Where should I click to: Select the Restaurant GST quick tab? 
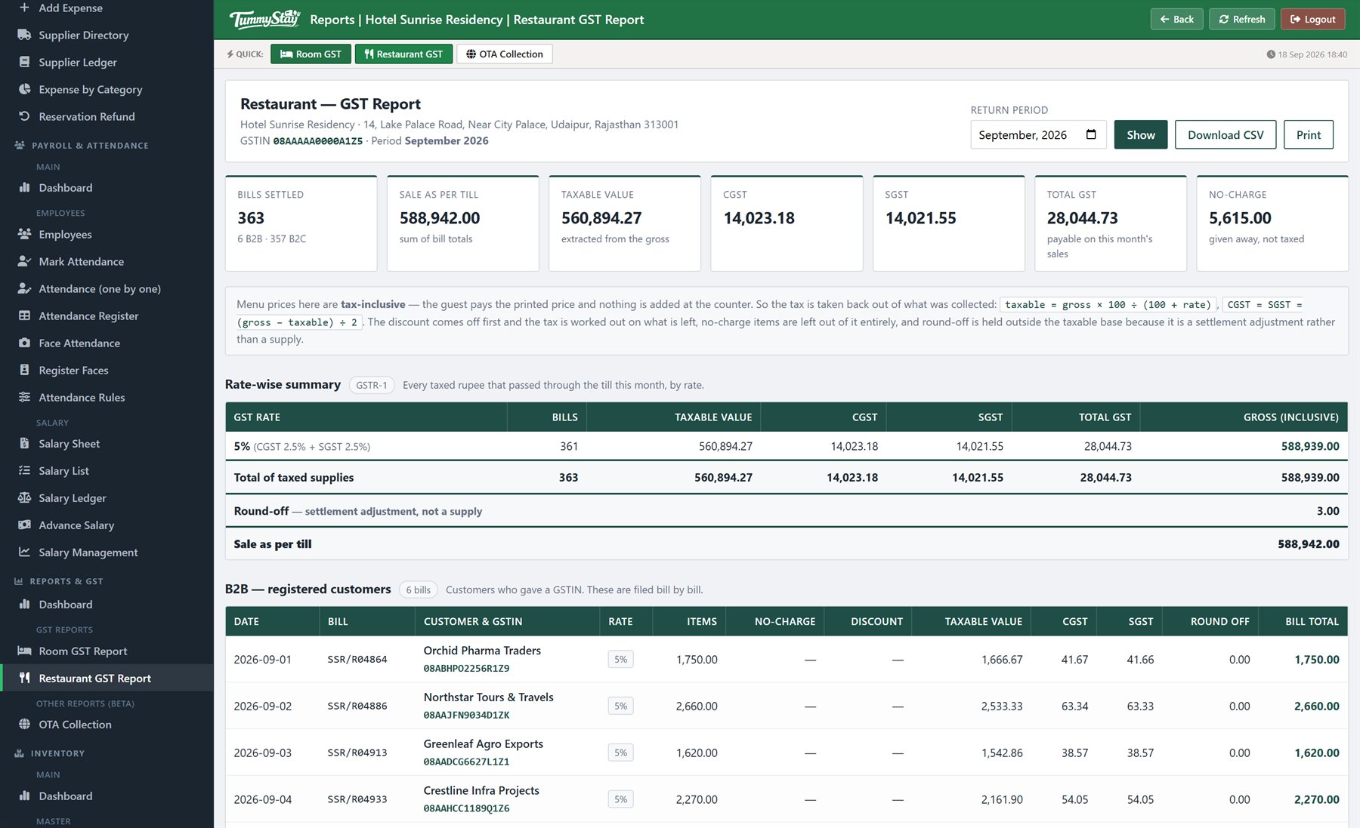[403, 54]
